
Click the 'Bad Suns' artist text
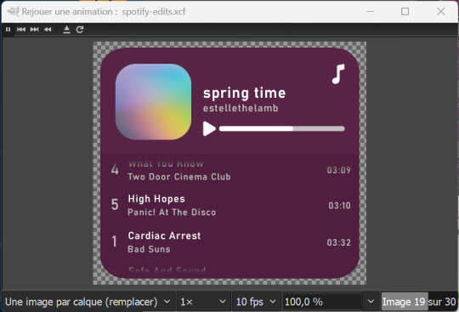[149, 249]
